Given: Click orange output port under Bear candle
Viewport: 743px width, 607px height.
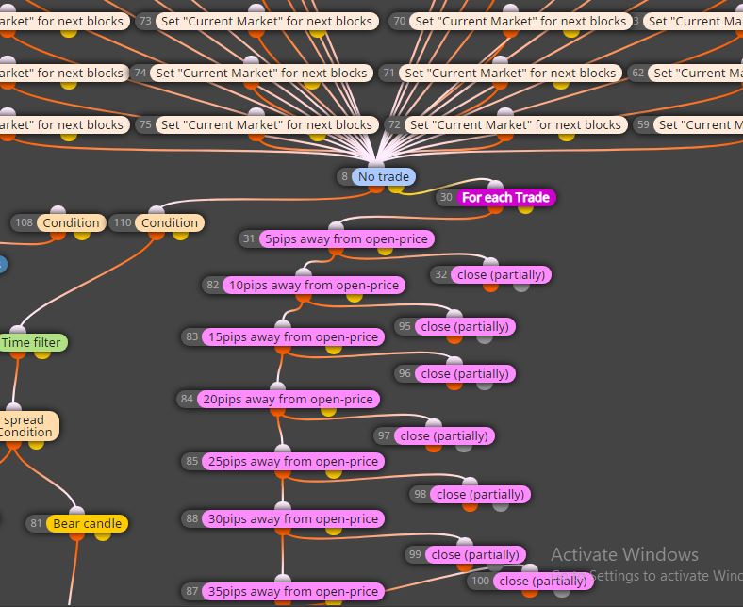Looking at the screenshot, I should click(76, 535).
